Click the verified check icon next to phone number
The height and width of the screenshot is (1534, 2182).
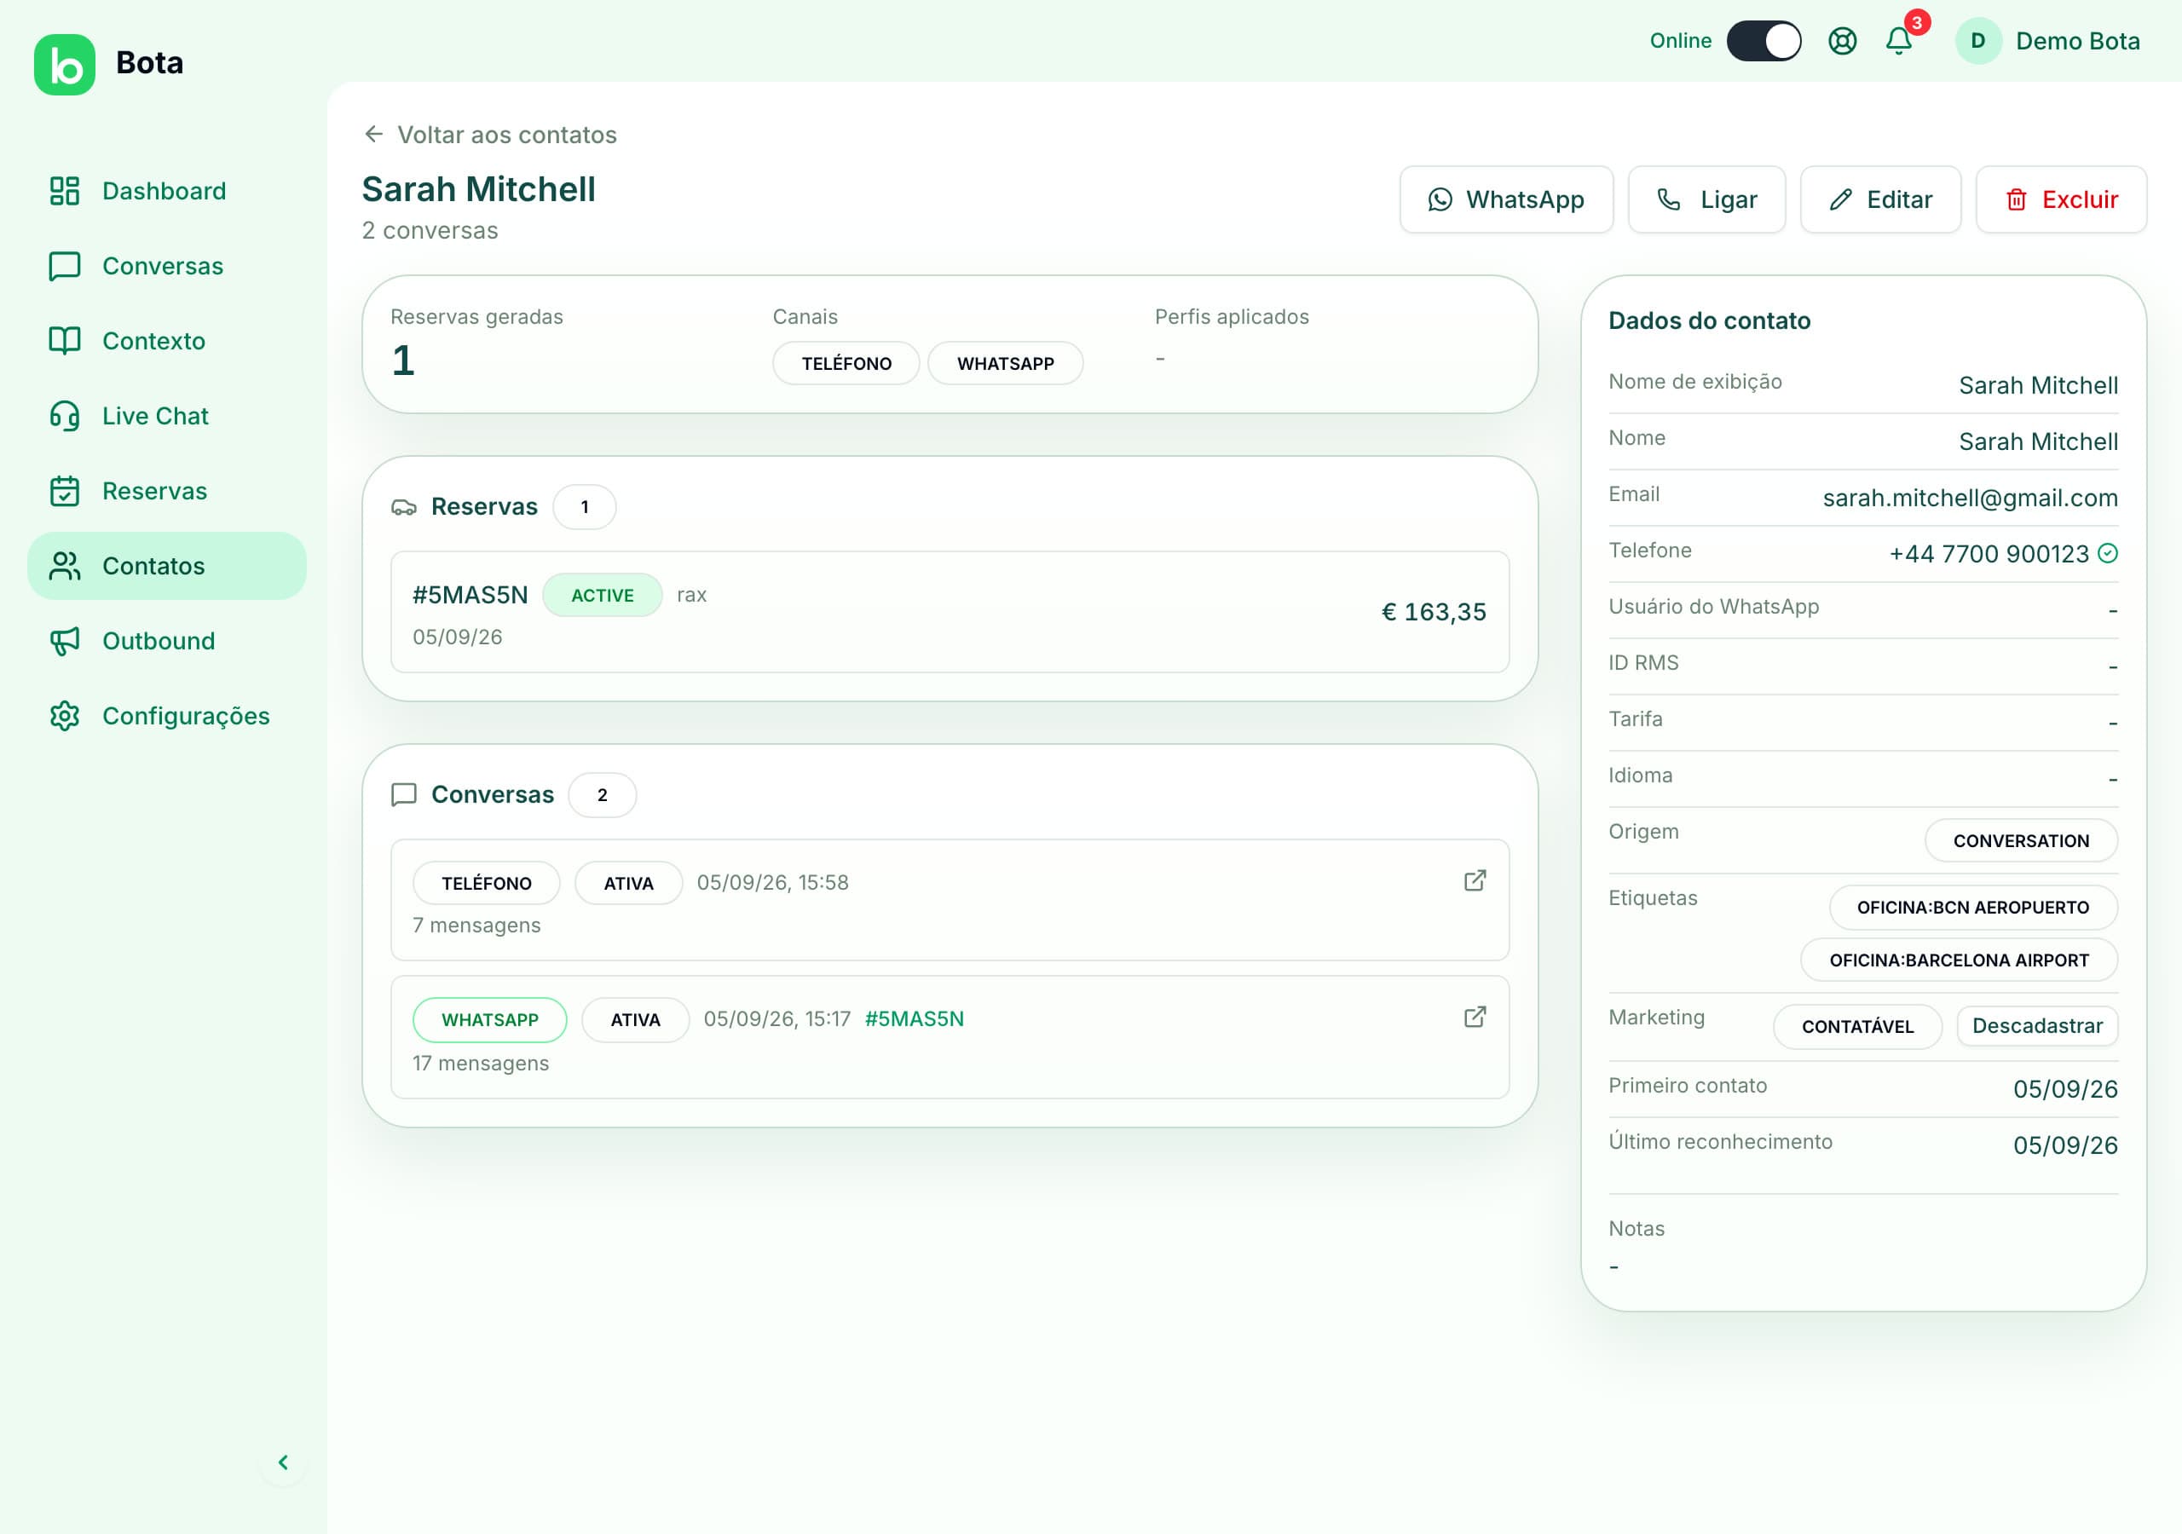point(2108,553)
